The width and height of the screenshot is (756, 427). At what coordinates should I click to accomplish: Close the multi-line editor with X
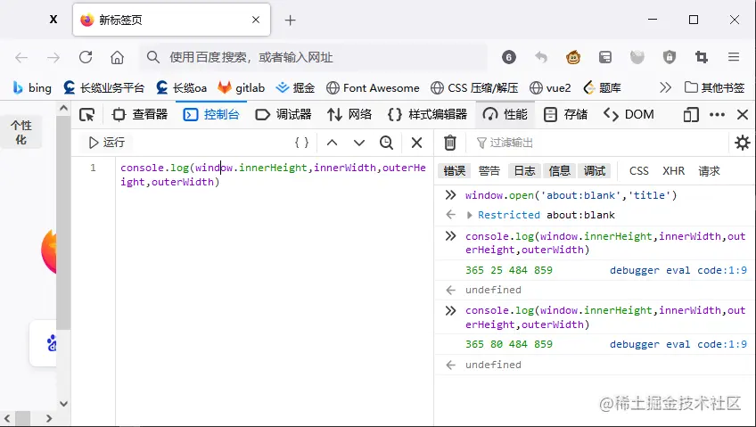pos(416,143)
